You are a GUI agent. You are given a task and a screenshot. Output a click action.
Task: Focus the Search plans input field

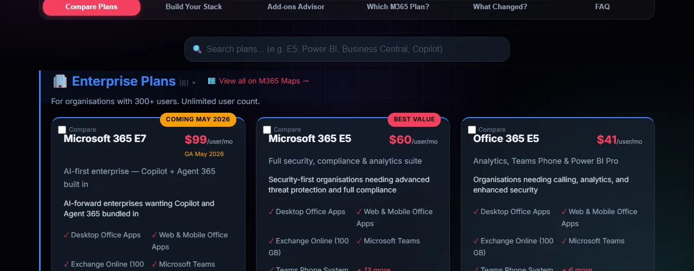352,49
